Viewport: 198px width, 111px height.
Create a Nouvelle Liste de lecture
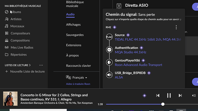25,71
